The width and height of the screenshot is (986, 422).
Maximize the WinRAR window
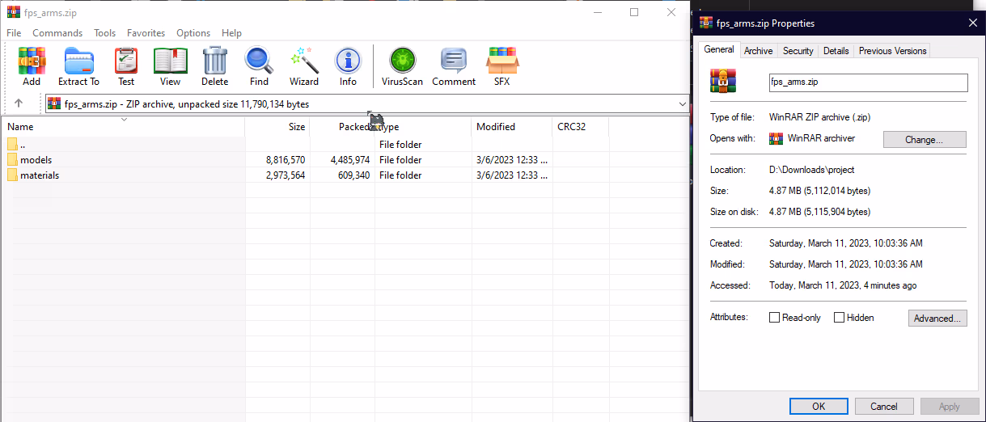634,12
